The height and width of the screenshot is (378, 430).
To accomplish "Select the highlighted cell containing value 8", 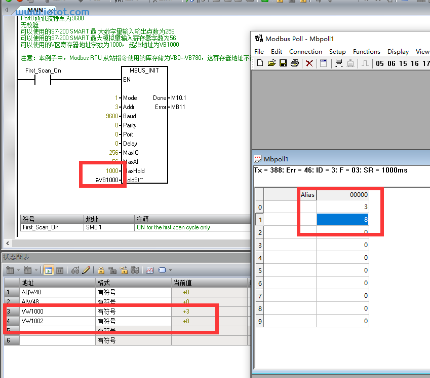I will pos(342,220).
